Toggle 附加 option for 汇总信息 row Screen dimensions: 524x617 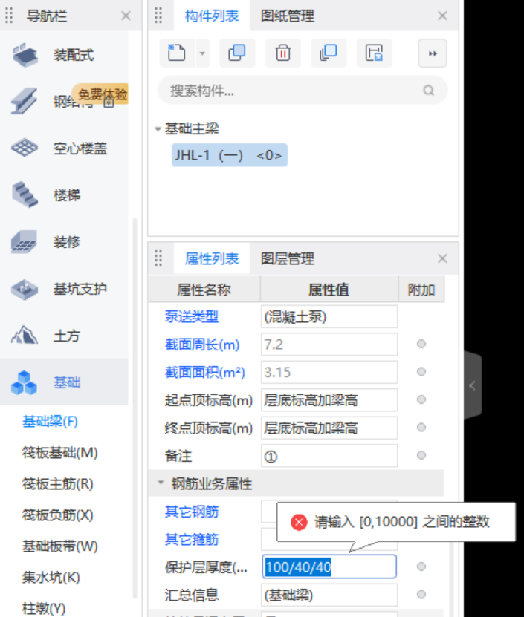421,594
